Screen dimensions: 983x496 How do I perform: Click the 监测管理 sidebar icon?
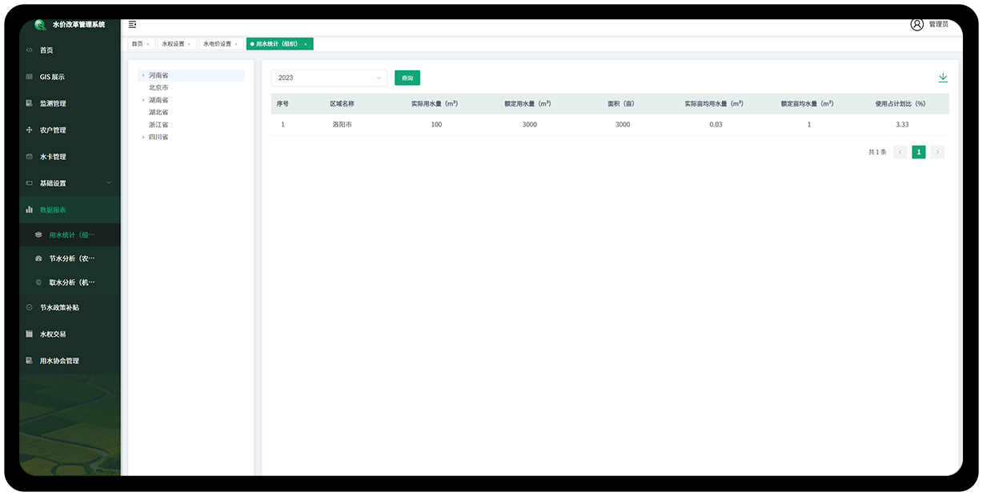[x=30, y=103]
